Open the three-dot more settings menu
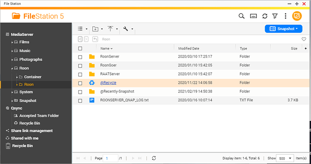Image resolution: width=311 pixels, height=164 pixels. [285, 16]
